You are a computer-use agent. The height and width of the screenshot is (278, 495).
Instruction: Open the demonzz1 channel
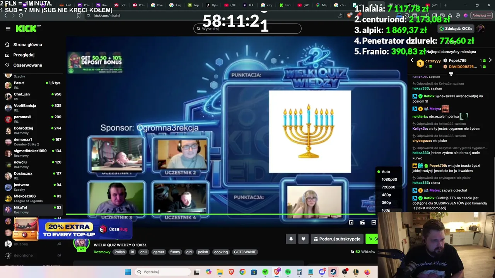32,142
